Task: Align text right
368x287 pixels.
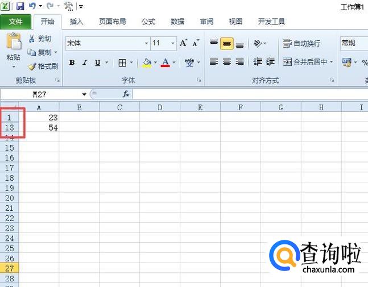Action: 239,62
